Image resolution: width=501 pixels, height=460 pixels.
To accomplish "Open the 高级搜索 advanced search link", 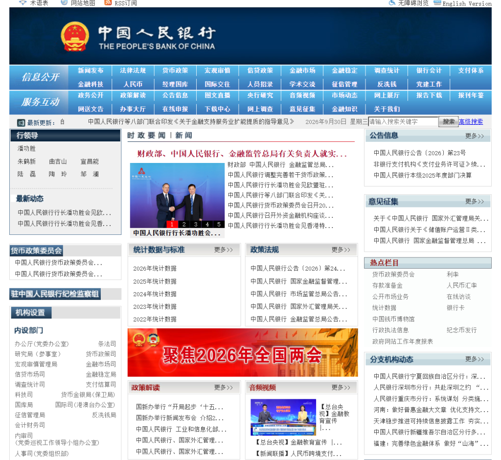I will pos(471,122).
